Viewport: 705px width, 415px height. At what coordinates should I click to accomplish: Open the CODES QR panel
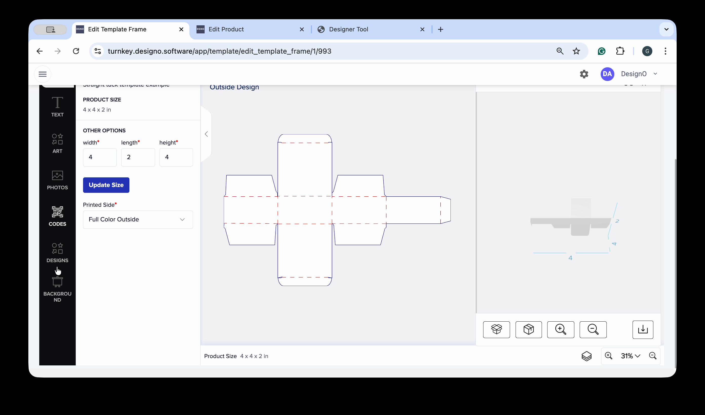[57, 216]
